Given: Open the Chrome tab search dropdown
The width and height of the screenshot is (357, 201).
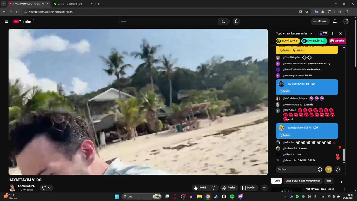Looking at the screenshot, I should [4, 4].
